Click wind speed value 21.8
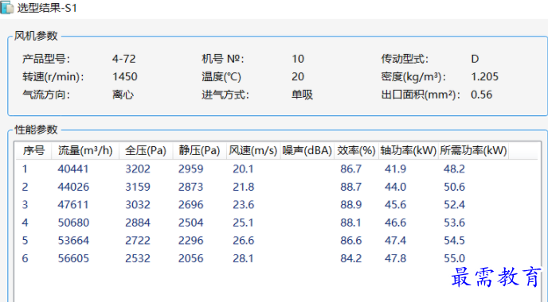 pyautogui.click(x=243, y=187)
